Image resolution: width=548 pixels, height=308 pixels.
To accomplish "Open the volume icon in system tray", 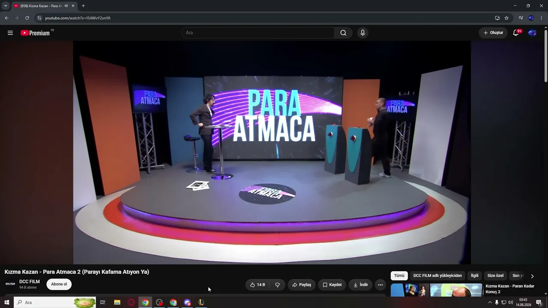I will point(510,302).
